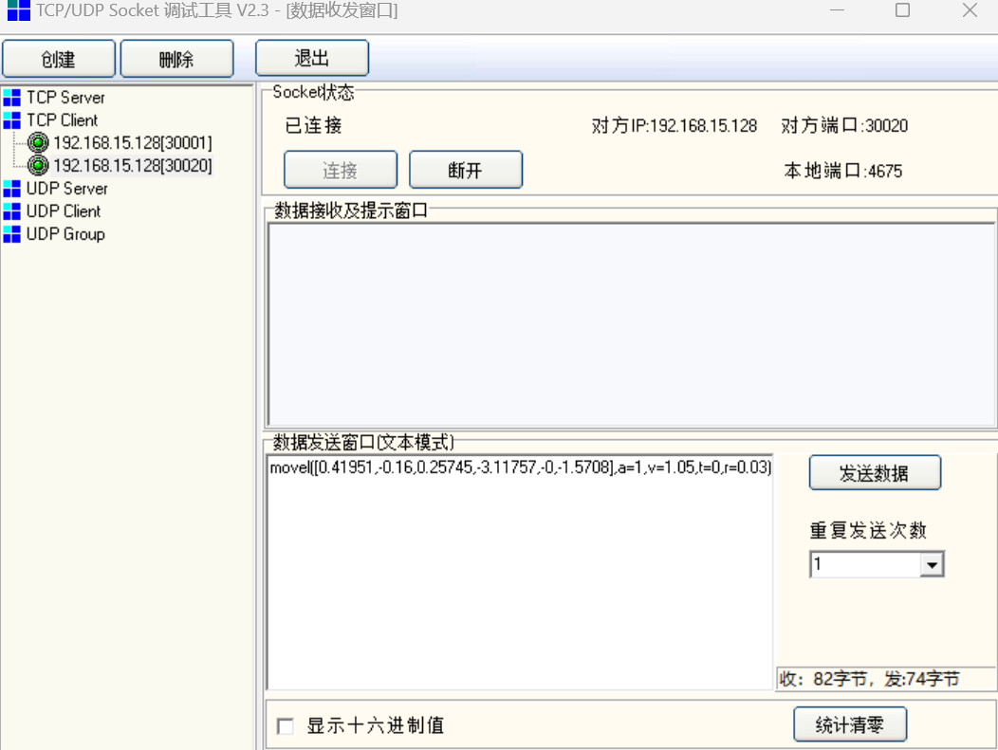
Task: Select the 192.168.15.128[30020] connection
Action: pos(132,166)
